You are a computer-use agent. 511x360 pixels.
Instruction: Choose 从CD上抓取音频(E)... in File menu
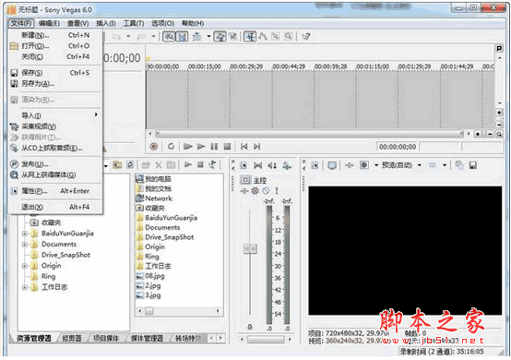(55, 148)
